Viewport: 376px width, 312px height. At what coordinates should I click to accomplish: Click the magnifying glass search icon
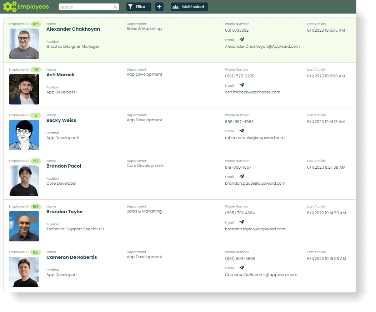tap(115, 7)
